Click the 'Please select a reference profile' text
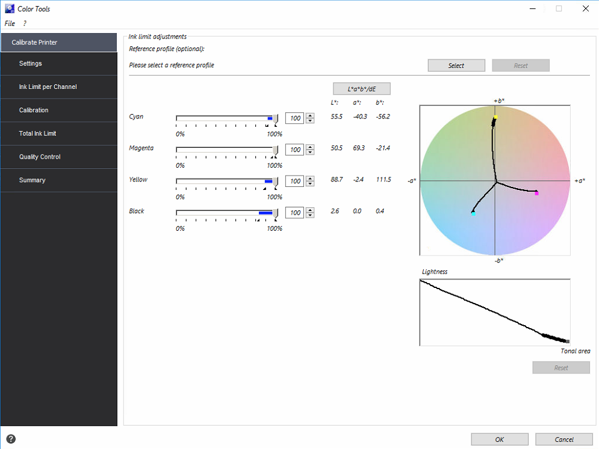 172,66
